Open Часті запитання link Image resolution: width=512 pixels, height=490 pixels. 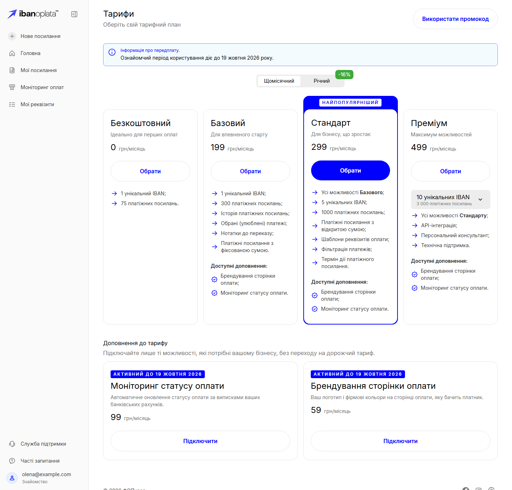point(40,461)
